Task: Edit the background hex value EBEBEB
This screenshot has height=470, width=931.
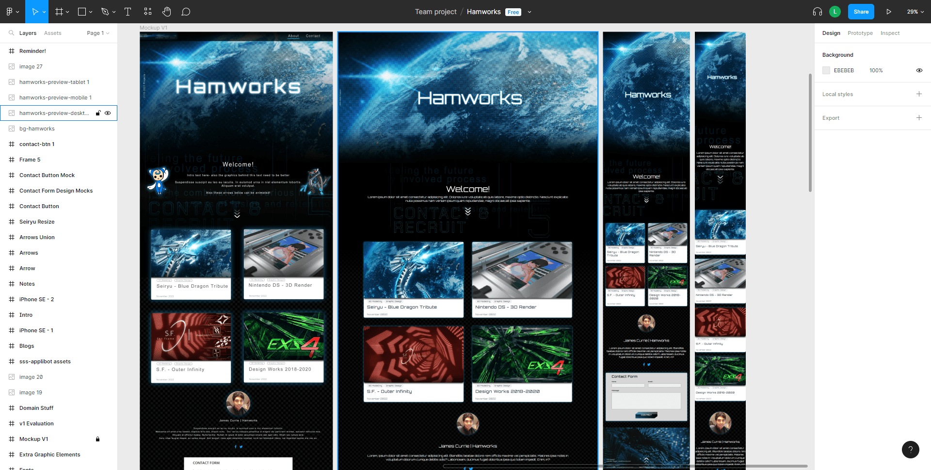Action: 844,70
